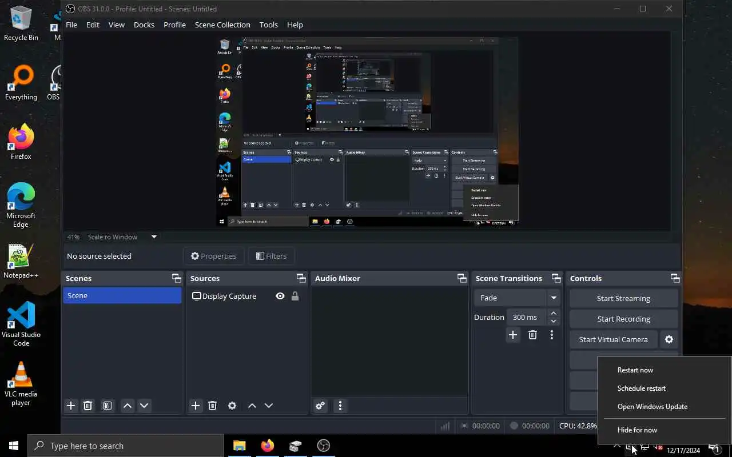The width and height of the screenshot is (732, 457).
Task: Open Notepad++ desktop shortcut
Action: click(21, 262)
